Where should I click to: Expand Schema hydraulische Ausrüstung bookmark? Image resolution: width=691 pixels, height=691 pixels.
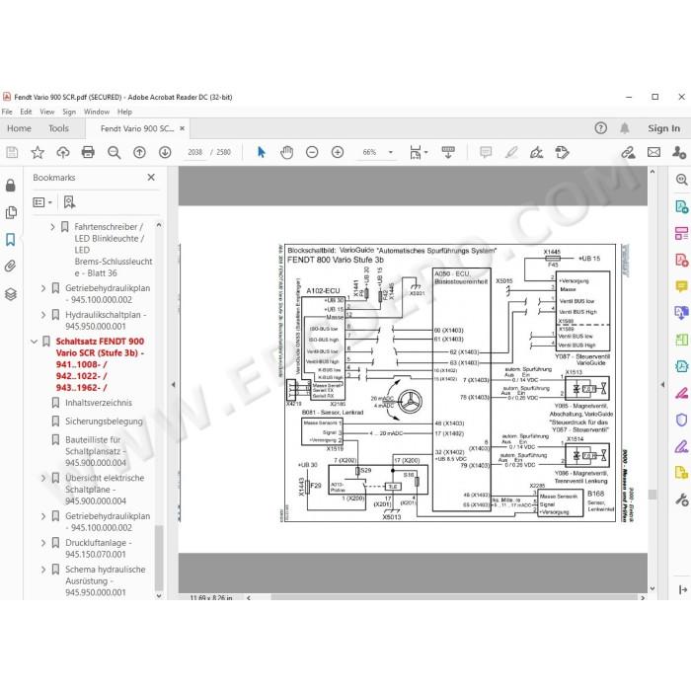point(43,570)
